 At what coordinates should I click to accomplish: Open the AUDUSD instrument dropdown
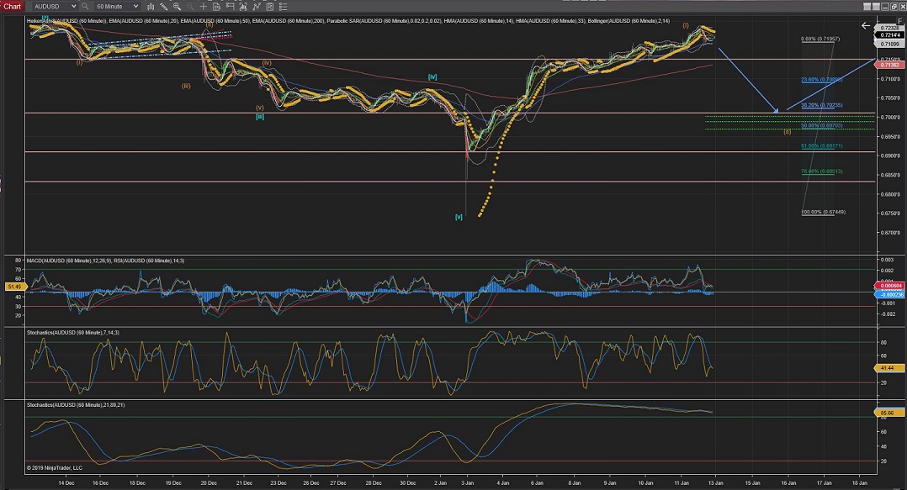(55, 7)
